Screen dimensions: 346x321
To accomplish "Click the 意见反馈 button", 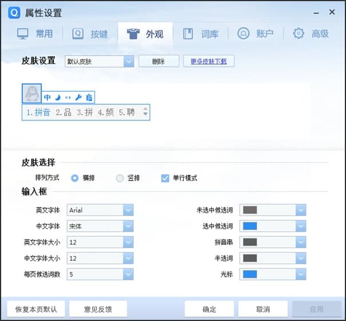I will tap(98, 310).
